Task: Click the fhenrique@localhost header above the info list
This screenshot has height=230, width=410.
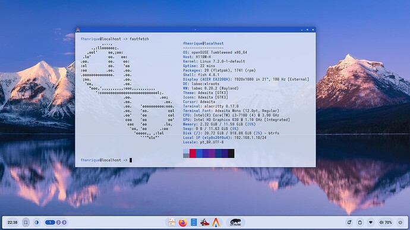Action: click(203, 43)
